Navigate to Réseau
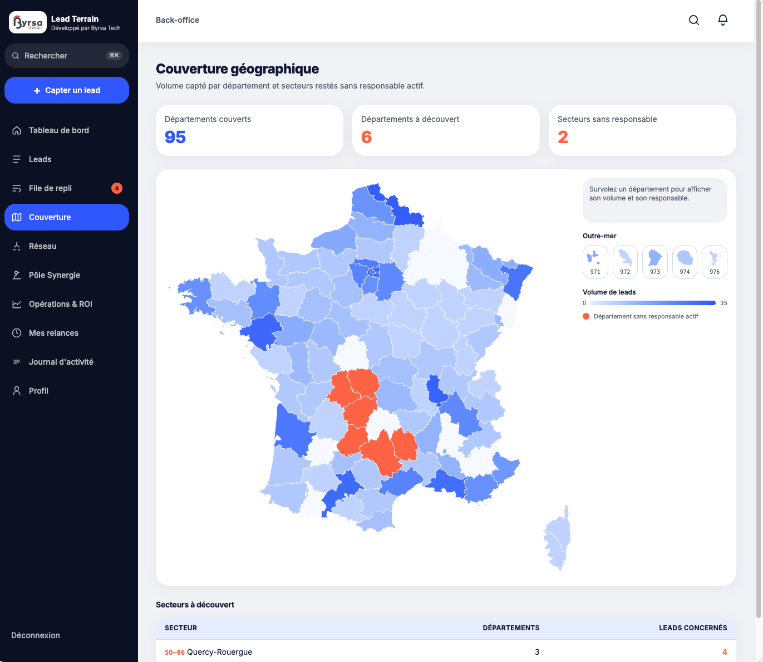 coord(67,246)
